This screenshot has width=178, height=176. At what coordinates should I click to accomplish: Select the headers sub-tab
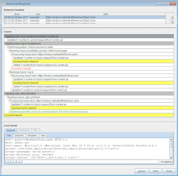pos(32,136)
